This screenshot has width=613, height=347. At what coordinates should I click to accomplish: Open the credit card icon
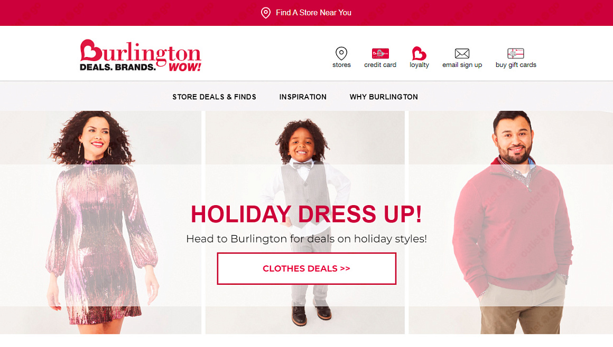380,53
